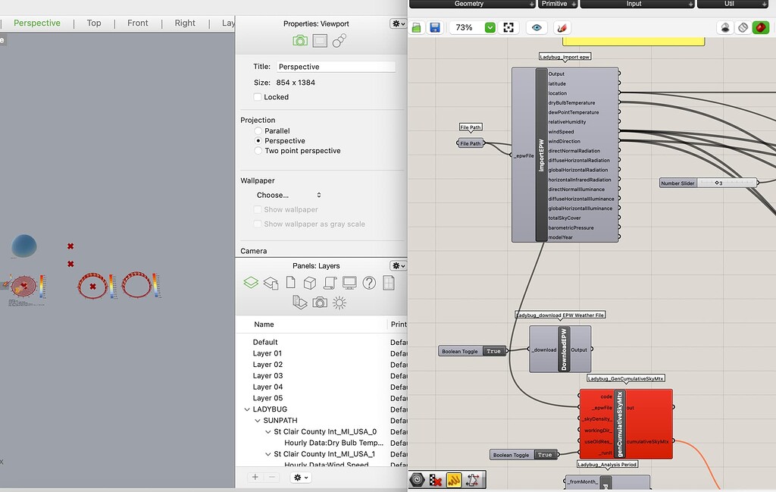The height and width of the screenshot is (492, 776).
Task: Switch to the Top viewport tab
Action: tap(93, 24)
